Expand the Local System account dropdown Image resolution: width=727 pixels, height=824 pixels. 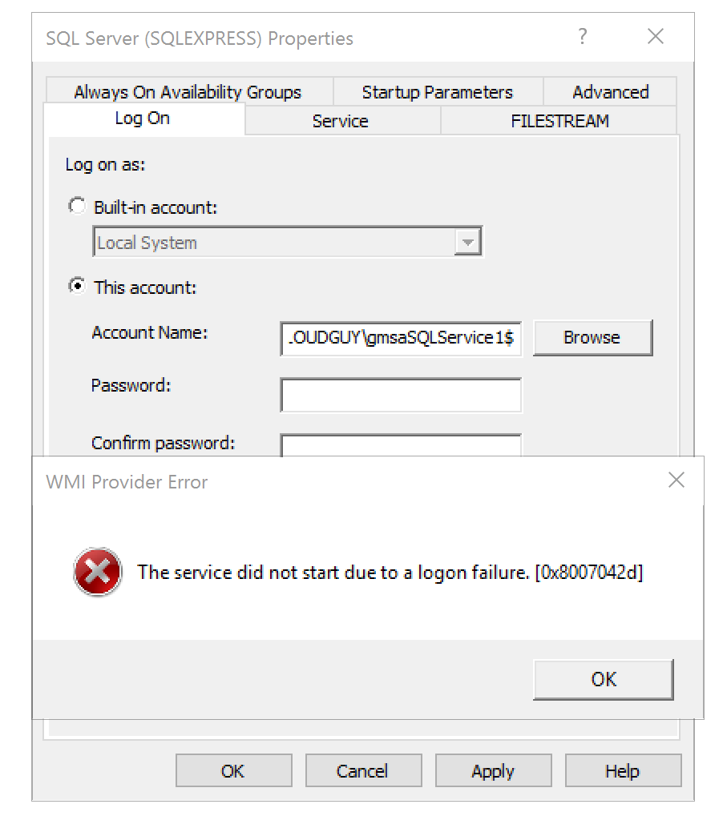click(x=467, y=241)
